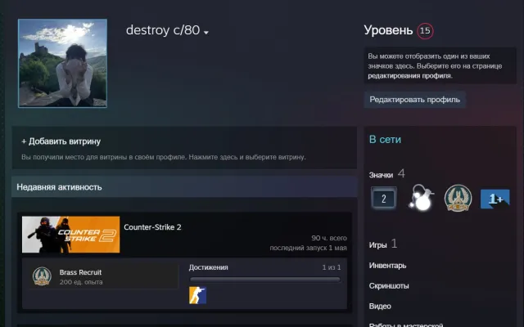Click the CS2 achievement icon under progress bar

point(198,295)
